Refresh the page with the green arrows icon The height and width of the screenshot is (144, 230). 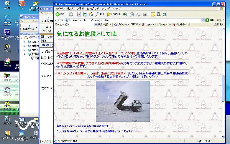pos(85,14)
